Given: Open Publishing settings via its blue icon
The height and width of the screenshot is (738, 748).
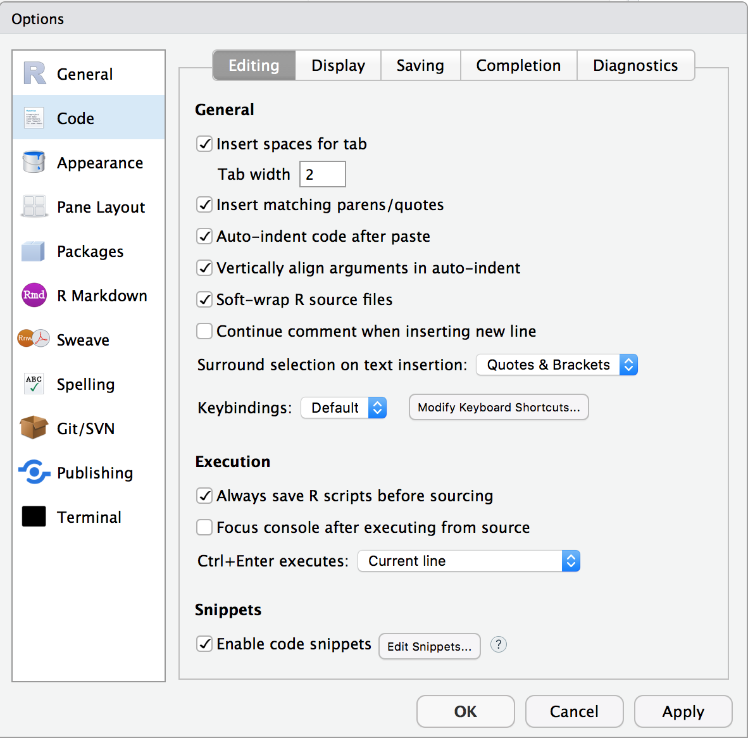Looking at the screenshot, I should pos(34,472).
